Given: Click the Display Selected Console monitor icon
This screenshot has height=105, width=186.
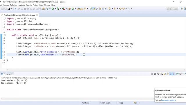Looking at the screenshot, I should point(180,74).
